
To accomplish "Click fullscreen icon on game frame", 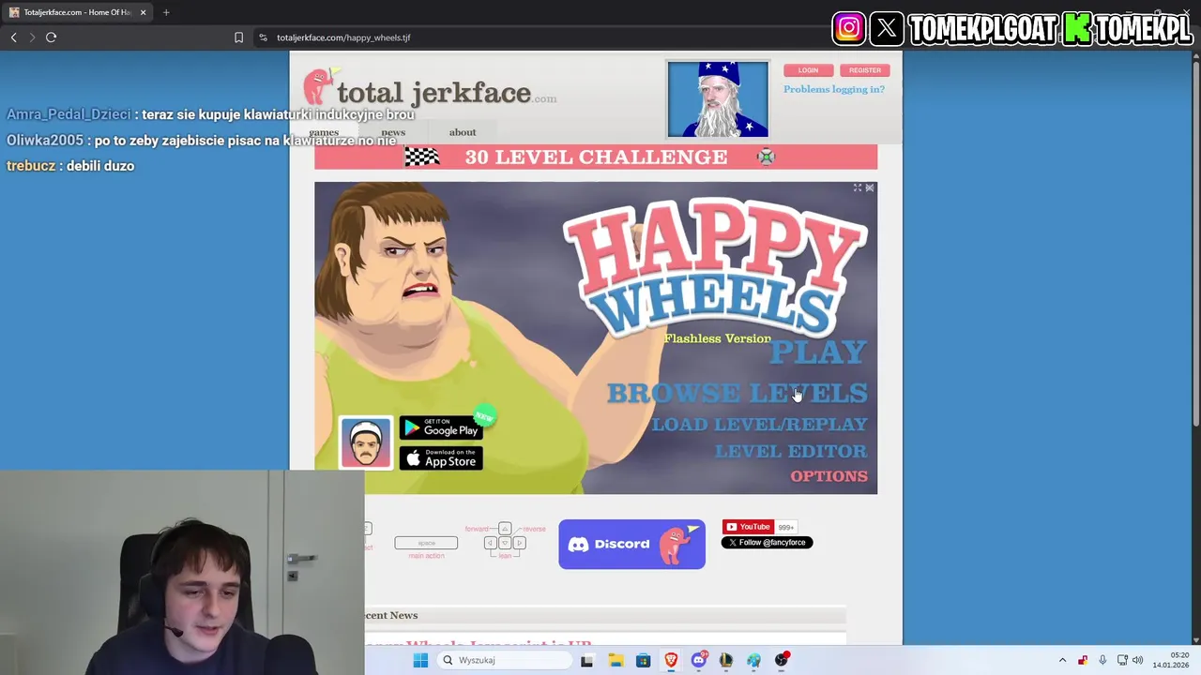I will tap(857, 188).
